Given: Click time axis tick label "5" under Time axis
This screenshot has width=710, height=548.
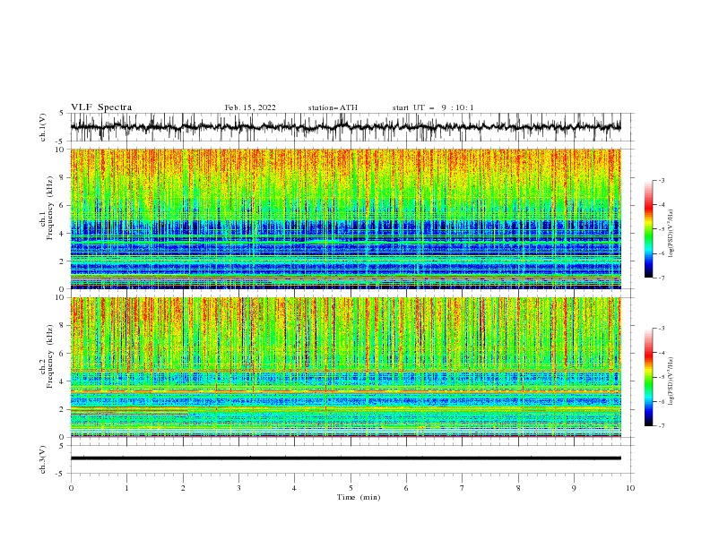Looking at the screenshot, I should coord(351,488).
